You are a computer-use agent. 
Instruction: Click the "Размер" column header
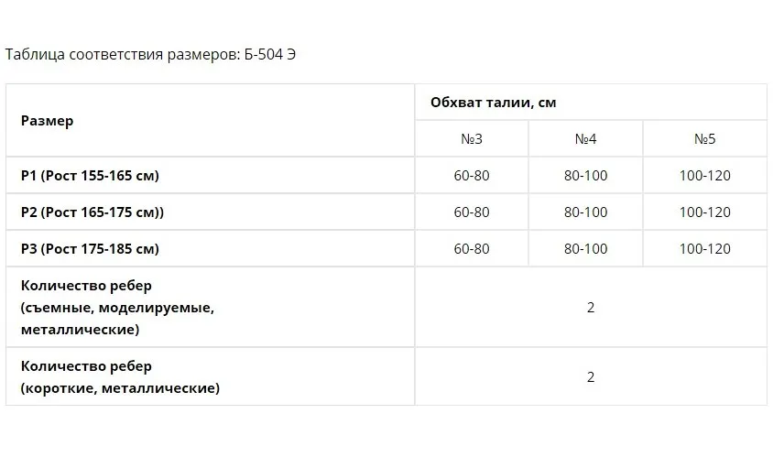(x=47, y=120)
